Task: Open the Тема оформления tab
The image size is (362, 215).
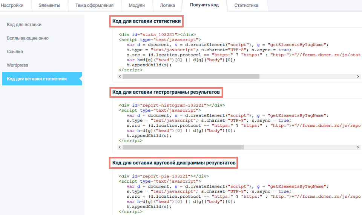Action: pos(94,6)
